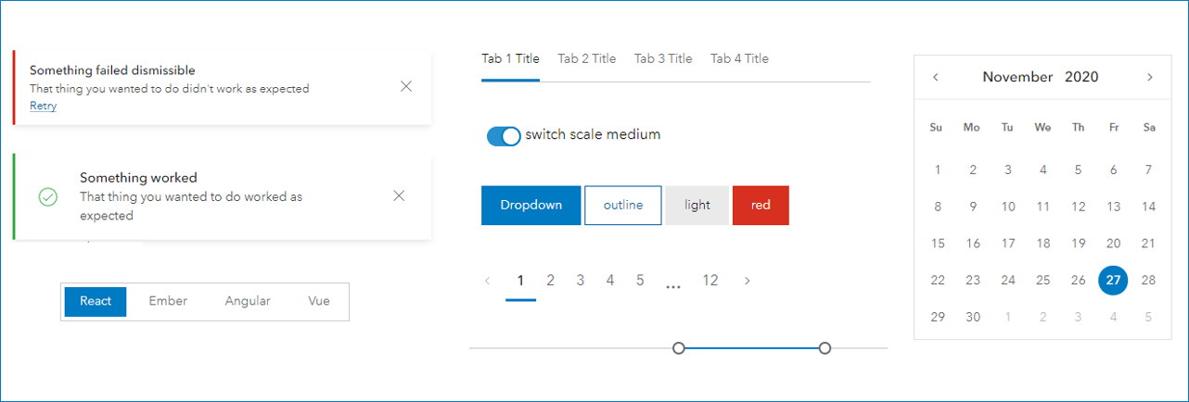This screenshot has width=1189, height=402.
Task: Close the 'Something worked' notification
Action: point(399,195)
